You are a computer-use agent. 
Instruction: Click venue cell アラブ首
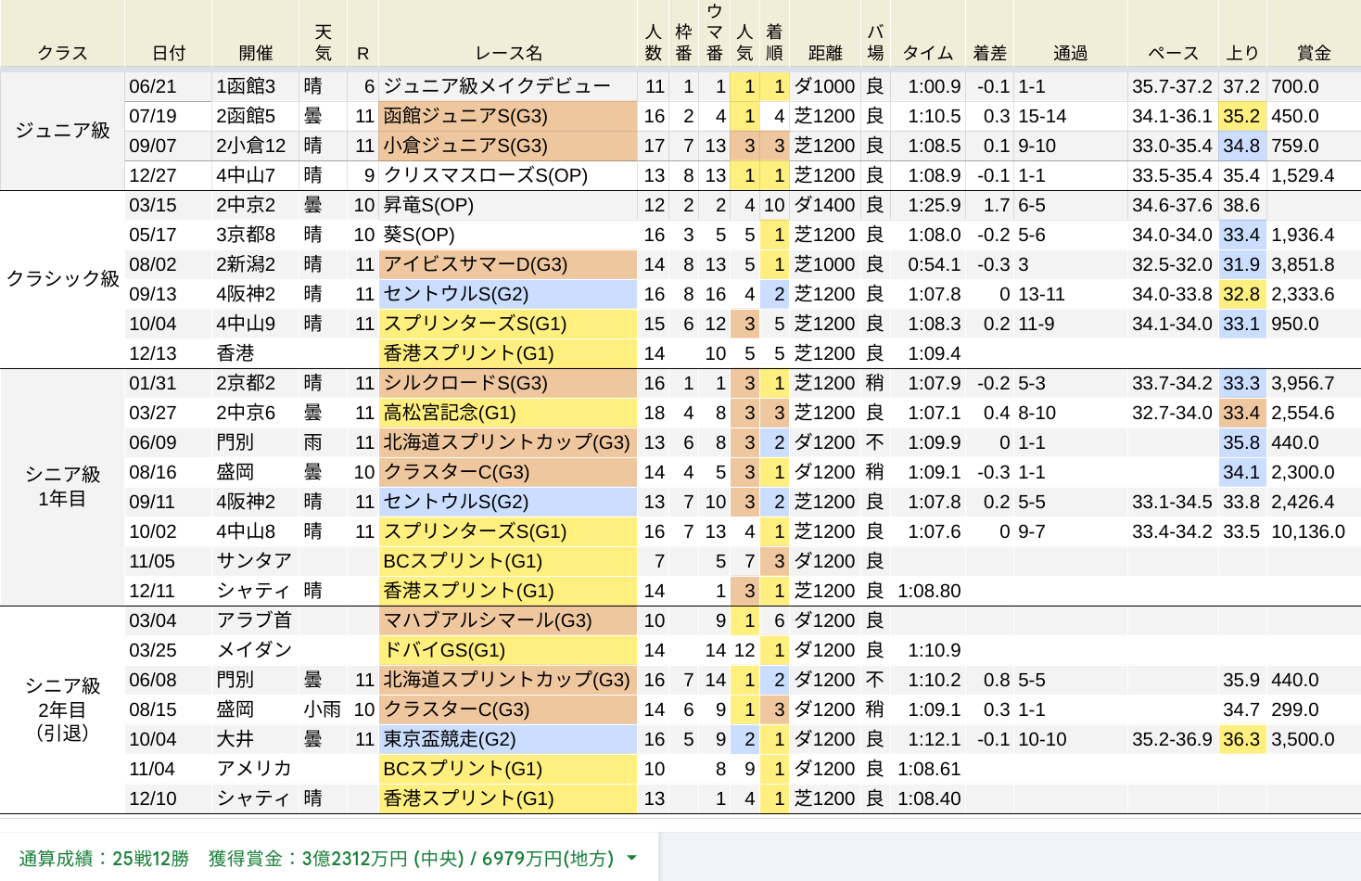point(256,620)
